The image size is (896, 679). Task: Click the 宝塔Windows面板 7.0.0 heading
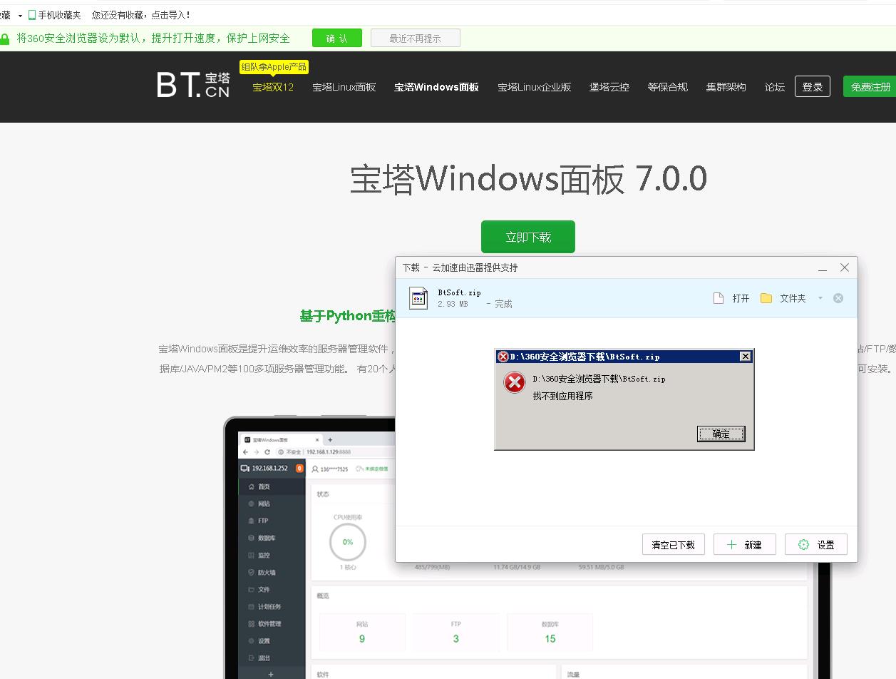(x=528, y=179)
